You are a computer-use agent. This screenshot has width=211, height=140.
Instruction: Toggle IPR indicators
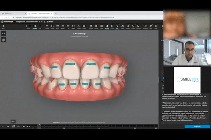[117, 27]
